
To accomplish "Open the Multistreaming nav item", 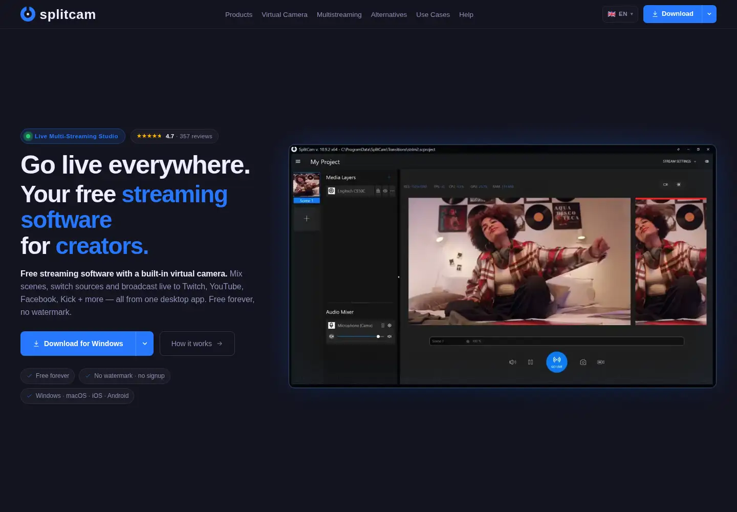I will coord(339,14).
